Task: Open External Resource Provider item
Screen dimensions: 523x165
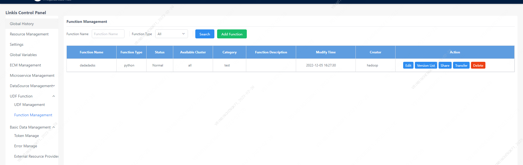Action: (36, 156)
